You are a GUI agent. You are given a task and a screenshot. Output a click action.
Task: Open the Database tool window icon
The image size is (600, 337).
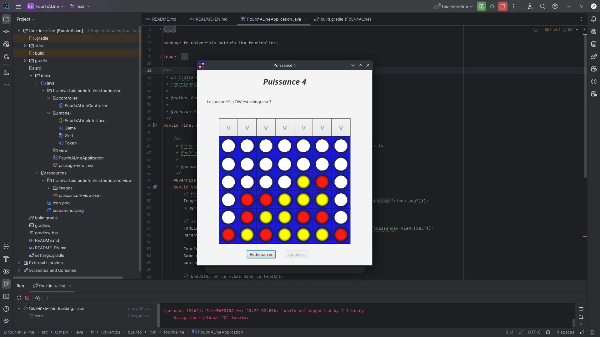tap(594, 44)
